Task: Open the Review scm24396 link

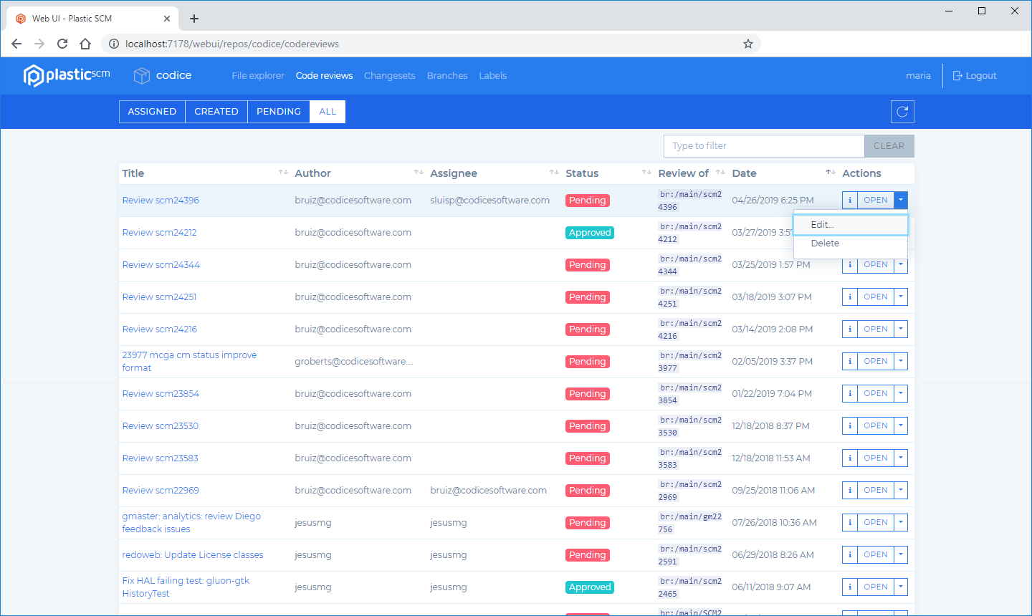Action: (161, 201)
